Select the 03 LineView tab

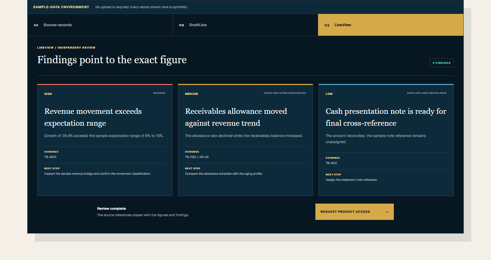click(x=391, y=25)
